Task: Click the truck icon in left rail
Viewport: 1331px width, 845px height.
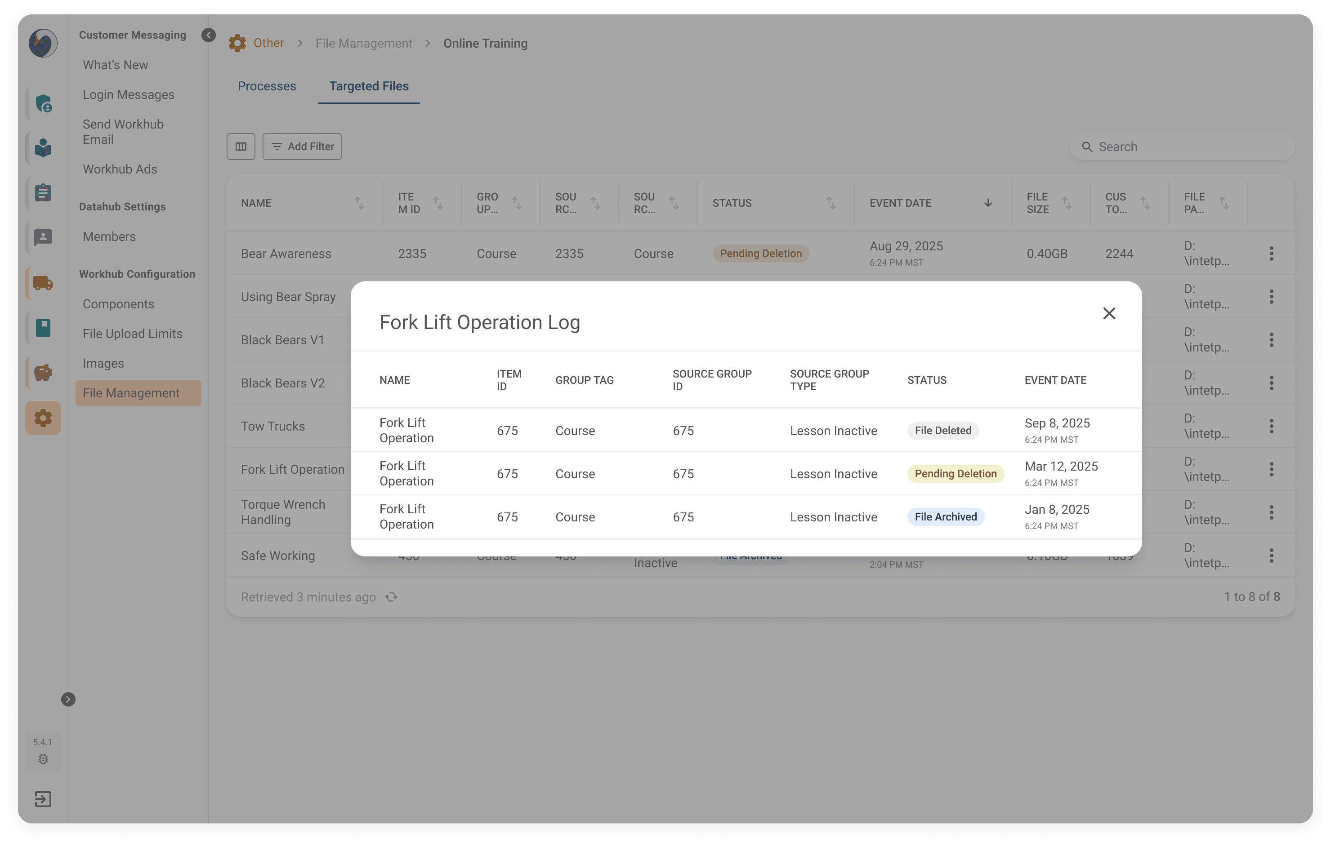Action: tap(43, 283)
